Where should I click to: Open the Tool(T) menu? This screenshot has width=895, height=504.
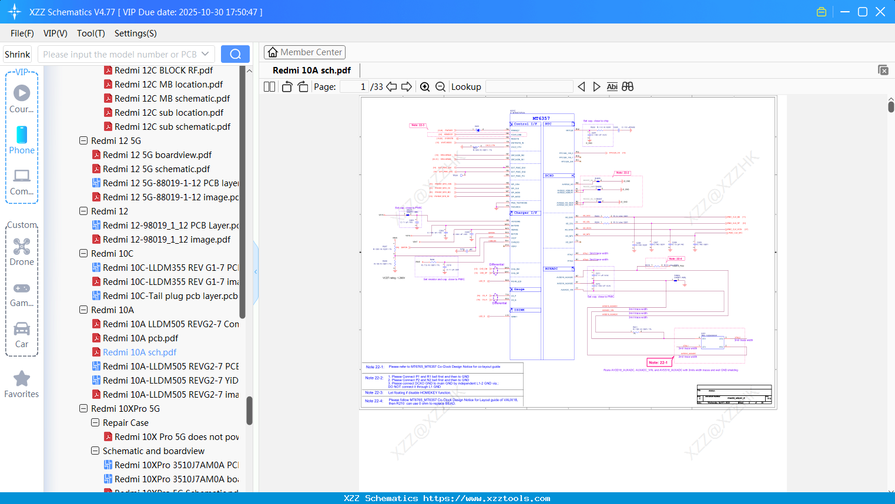pos(90,33)
